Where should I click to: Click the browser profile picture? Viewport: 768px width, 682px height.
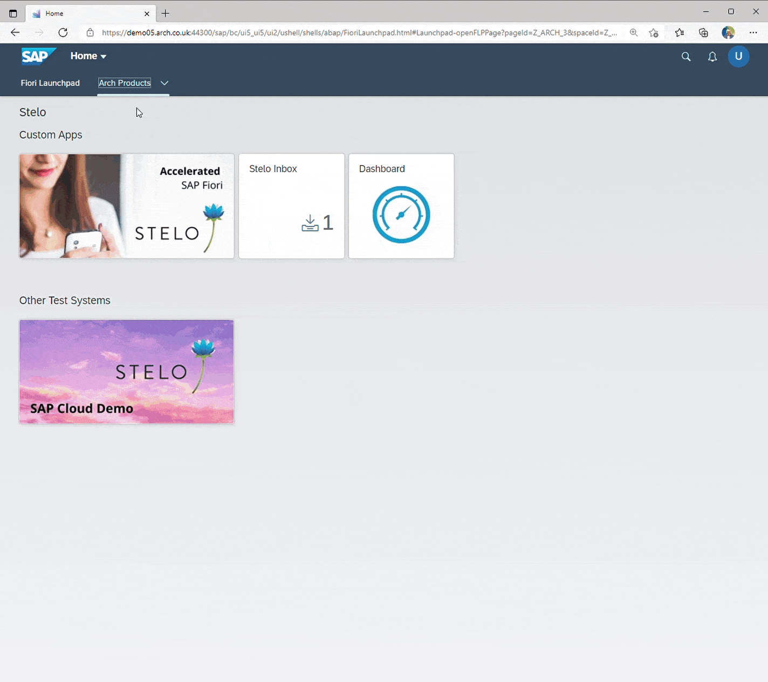(x=728, y=32)
